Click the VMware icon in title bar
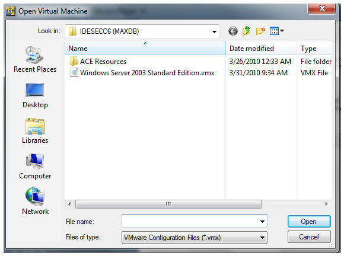The image size is (344, 256). point(11,11)
